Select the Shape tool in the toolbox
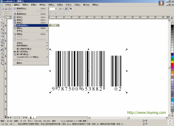 tap(2, 23)
